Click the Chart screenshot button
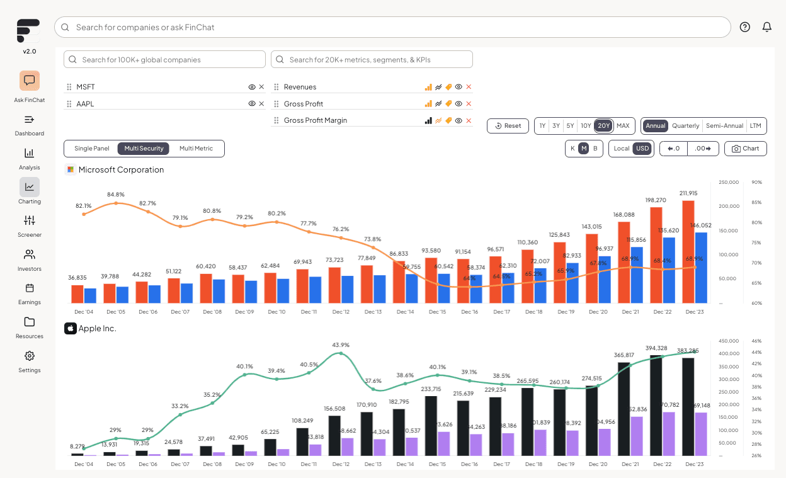 coord(746,149)
